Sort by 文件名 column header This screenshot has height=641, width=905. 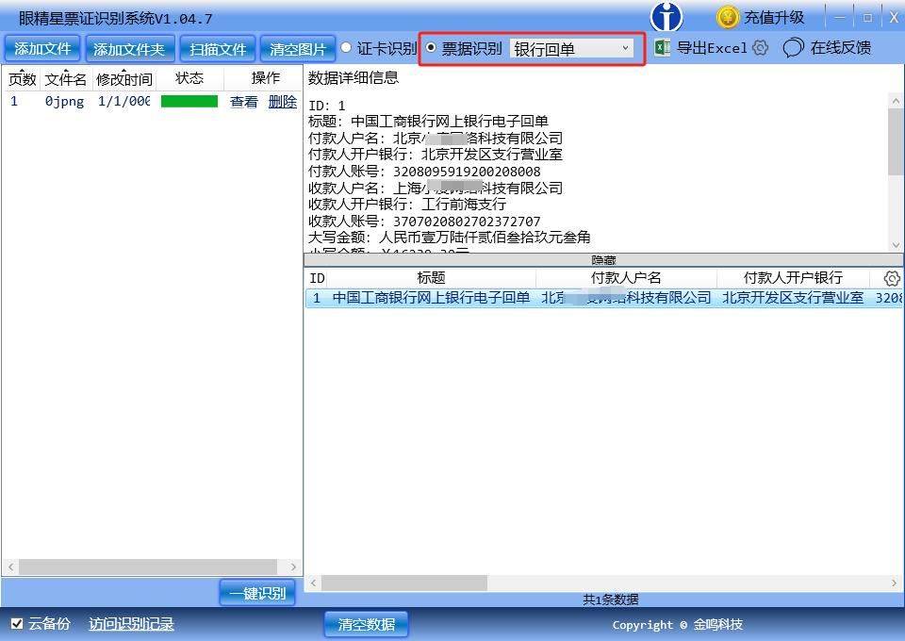tap(65, 78)
